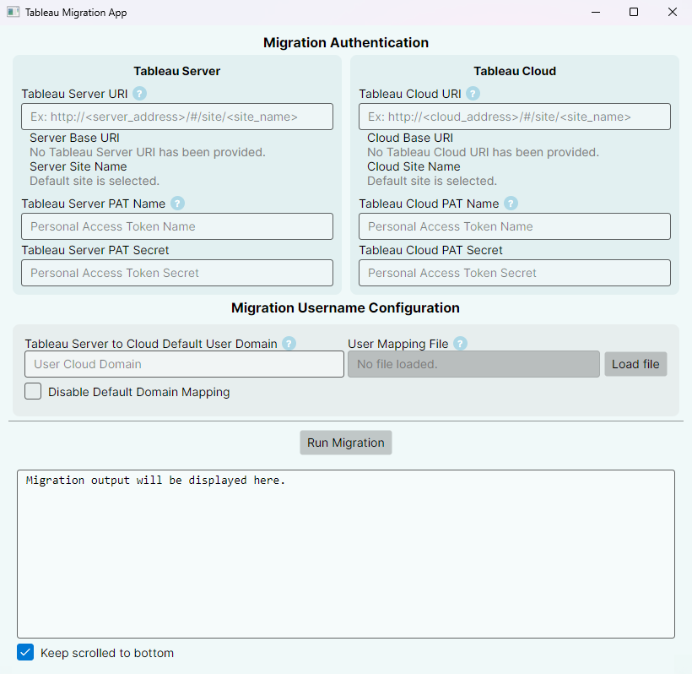Select Tableau Server PAT Name field
The width and height of the screenshot is (692, 674).
(x=177, y=226)
